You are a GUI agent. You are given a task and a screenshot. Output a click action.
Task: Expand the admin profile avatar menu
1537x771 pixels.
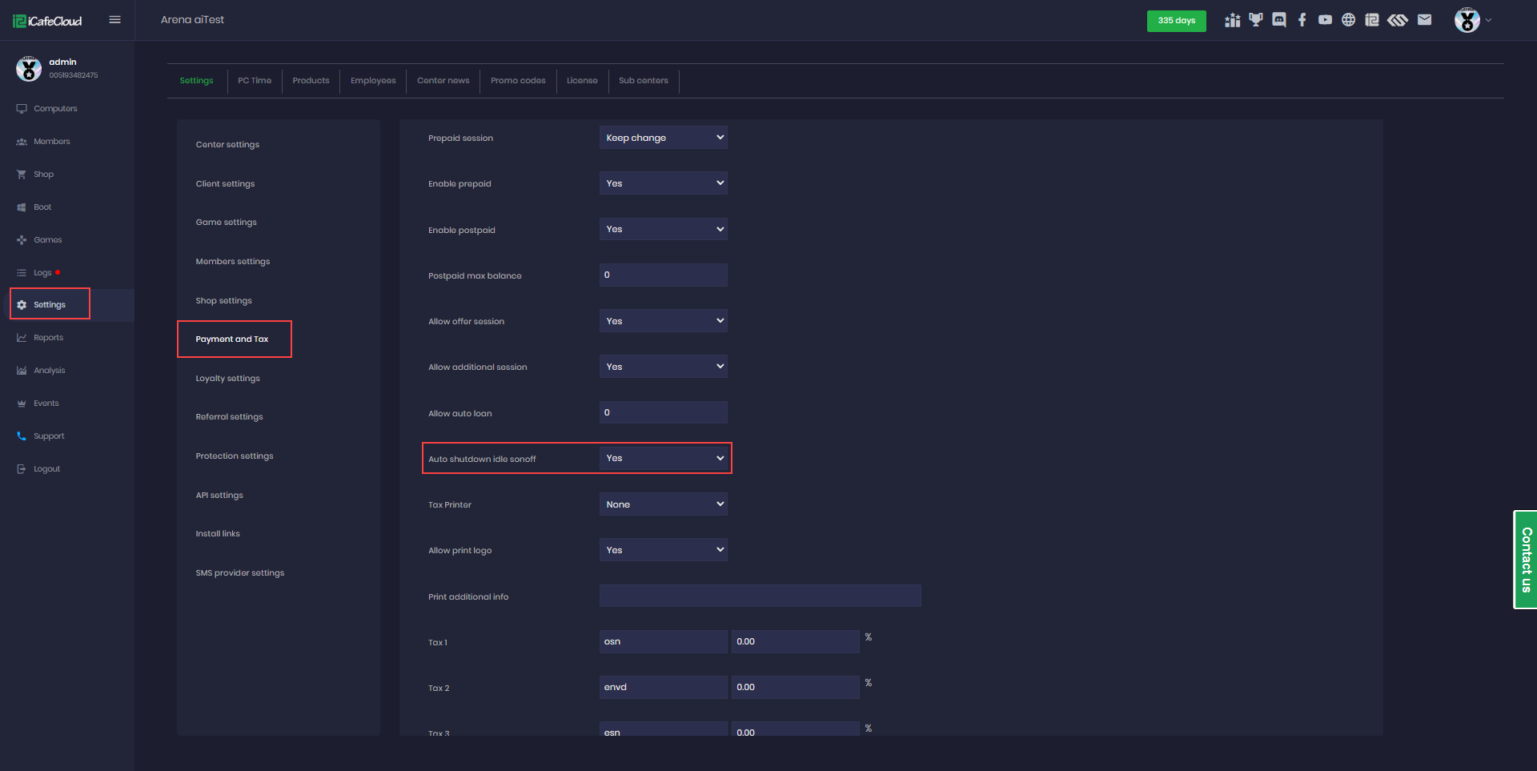(x=1471, y=20)
